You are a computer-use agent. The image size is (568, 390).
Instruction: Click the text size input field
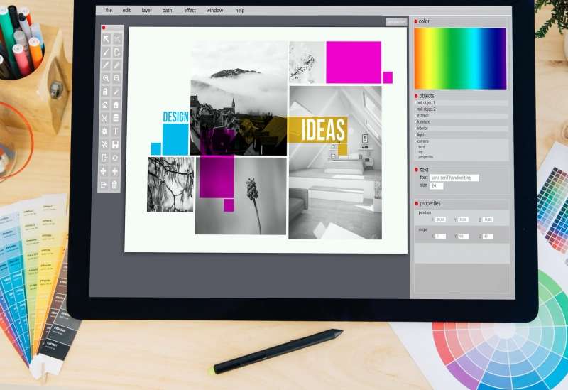436,185
